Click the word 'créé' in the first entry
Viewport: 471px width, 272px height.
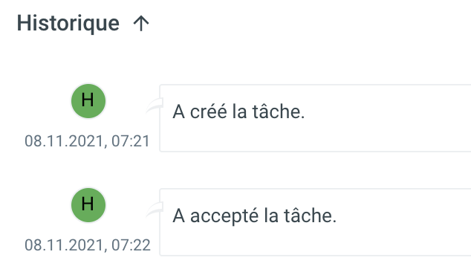click(209, 111)
